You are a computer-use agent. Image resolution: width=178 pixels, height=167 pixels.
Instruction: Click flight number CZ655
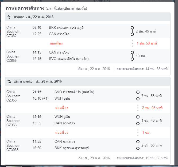11,60
